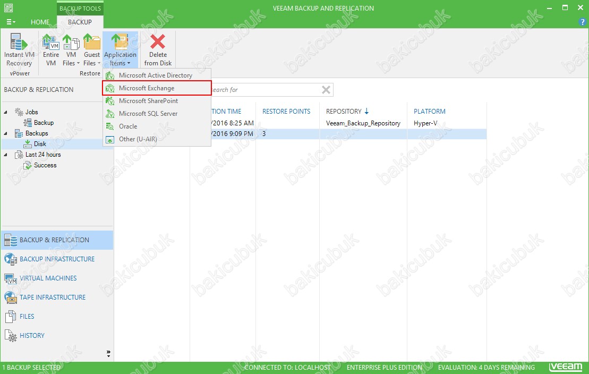
Task: Sort by PLATFORM column header
Action: click(x=429, y=111)
